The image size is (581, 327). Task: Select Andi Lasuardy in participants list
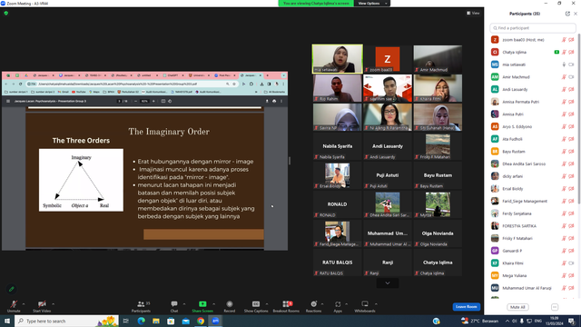pos(533,89)
